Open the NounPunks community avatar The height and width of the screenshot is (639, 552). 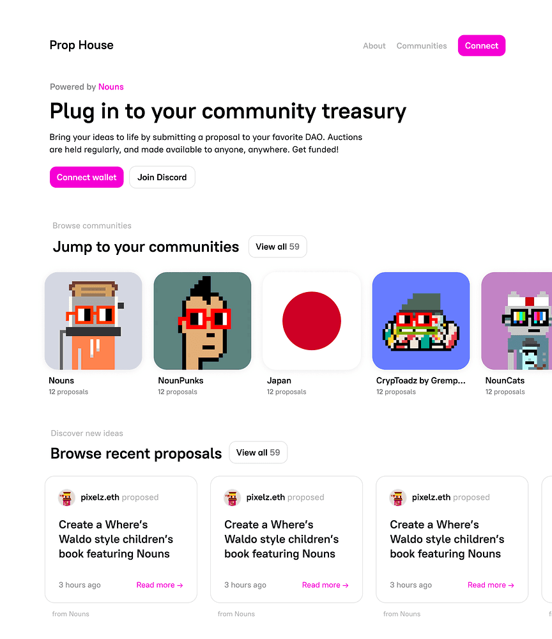[x=203, y=321]
